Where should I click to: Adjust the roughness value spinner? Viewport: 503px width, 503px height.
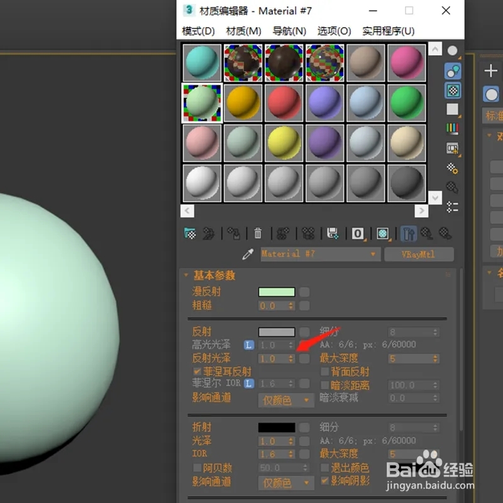(x=291, y=306)
